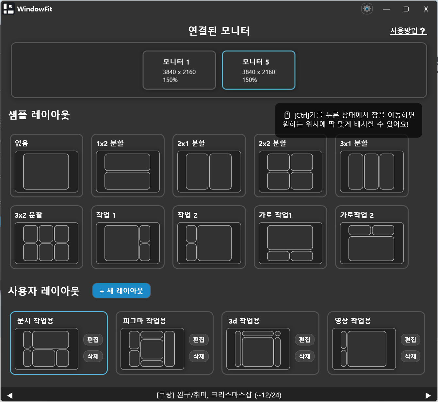Select the 피그마 작업용 user layout thumbnail
Screen dimensions: 438x402
click(x=152, y=349)
